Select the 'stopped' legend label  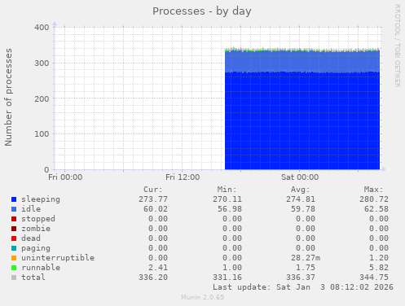pos(38,219)
